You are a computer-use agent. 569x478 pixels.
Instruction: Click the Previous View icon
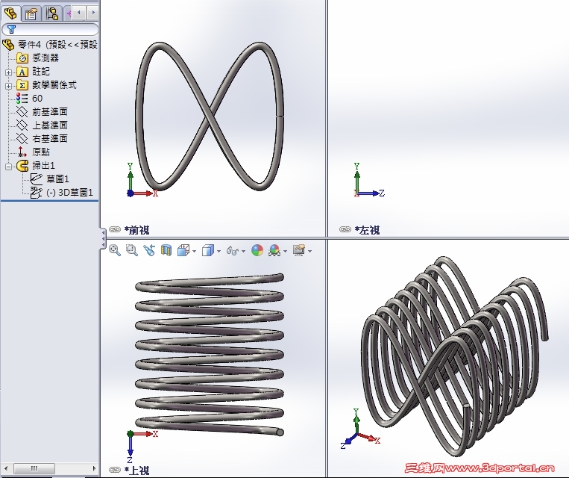149,250
